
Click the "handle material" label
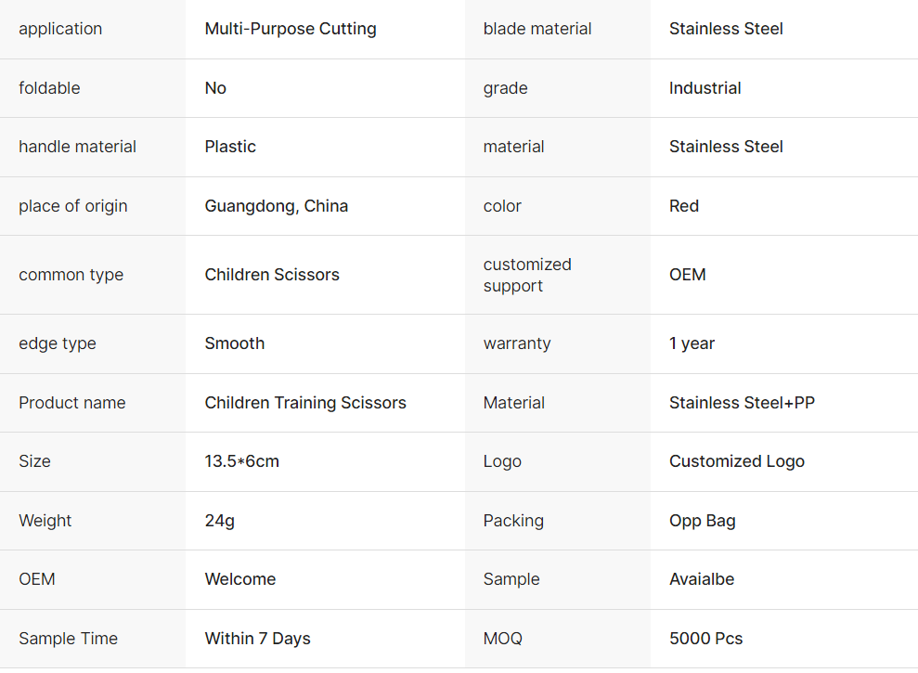click(x=77, y=147)
